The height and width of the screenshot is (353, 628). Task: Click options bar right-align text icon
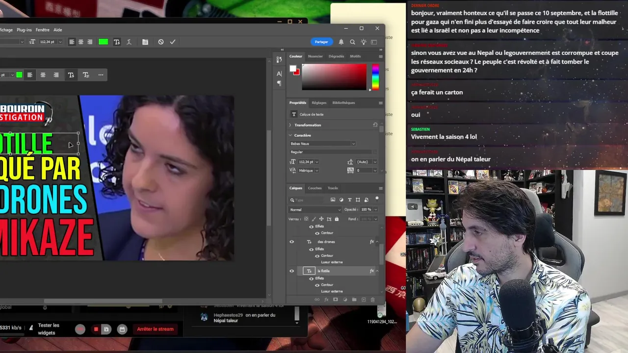[x=90, y=42]
